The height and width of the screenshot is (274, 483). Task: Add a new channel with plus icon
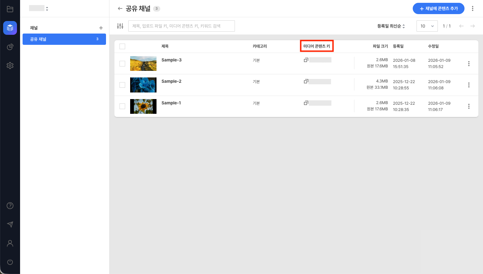click(x=101, y=28)
